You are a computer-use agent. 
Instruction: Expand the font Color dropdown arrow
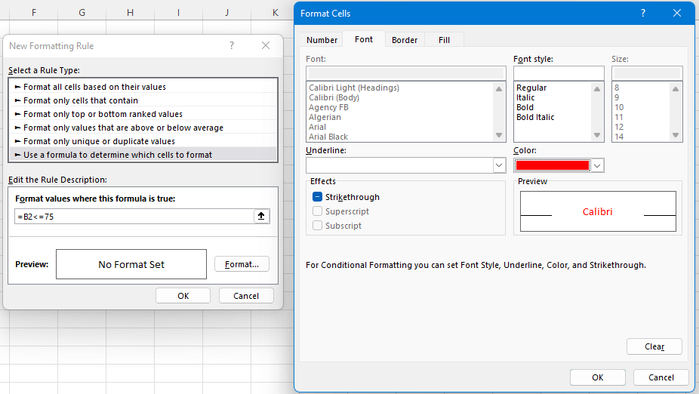[597, 165]
